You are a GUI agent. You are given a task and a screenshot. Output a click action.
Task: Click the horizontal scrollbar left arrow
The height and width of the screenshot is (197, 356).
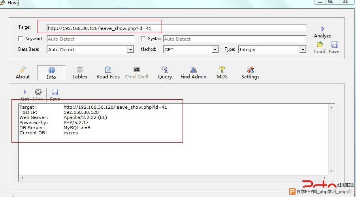(22, 178)
